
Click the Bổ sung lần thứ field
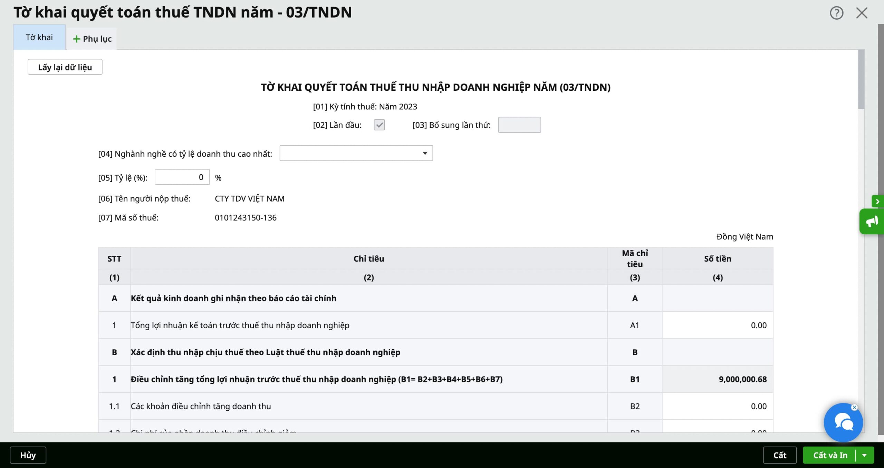point(519,125)
